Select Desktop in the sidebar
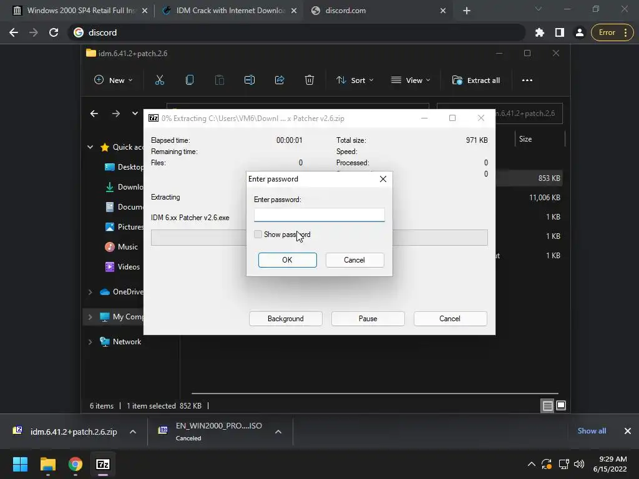This screenshot has height=479, width=639. point(124,167)
